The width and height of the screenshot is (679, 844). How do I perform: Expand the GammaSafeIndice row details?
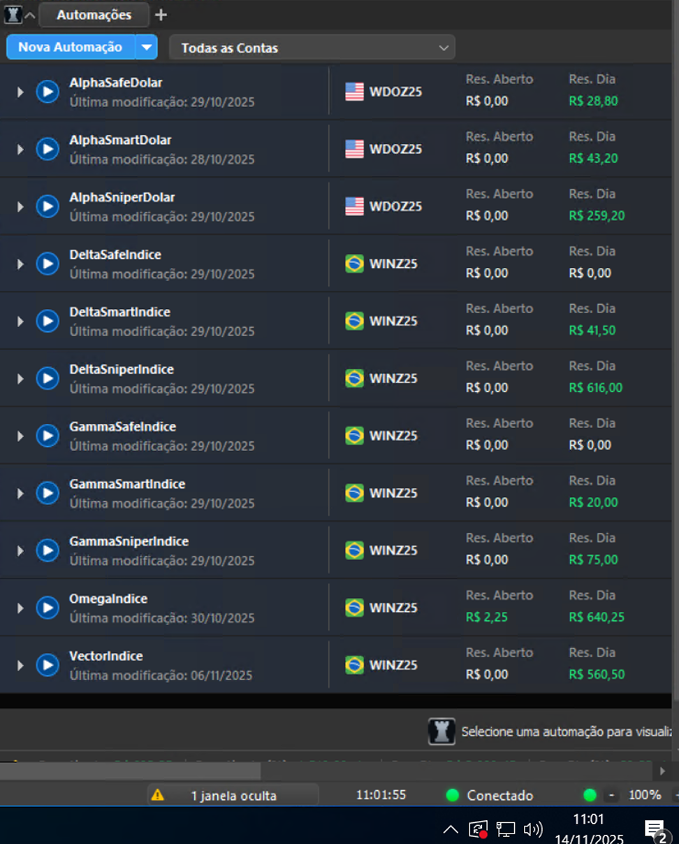point(20,436)
